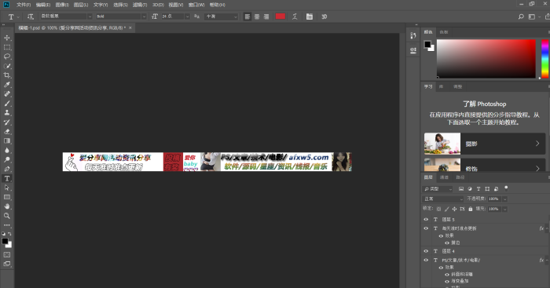Viewport: 550px width, 288px height.
Task: Close the 横幅-1.psd document tab
Action: pos(130,27)
